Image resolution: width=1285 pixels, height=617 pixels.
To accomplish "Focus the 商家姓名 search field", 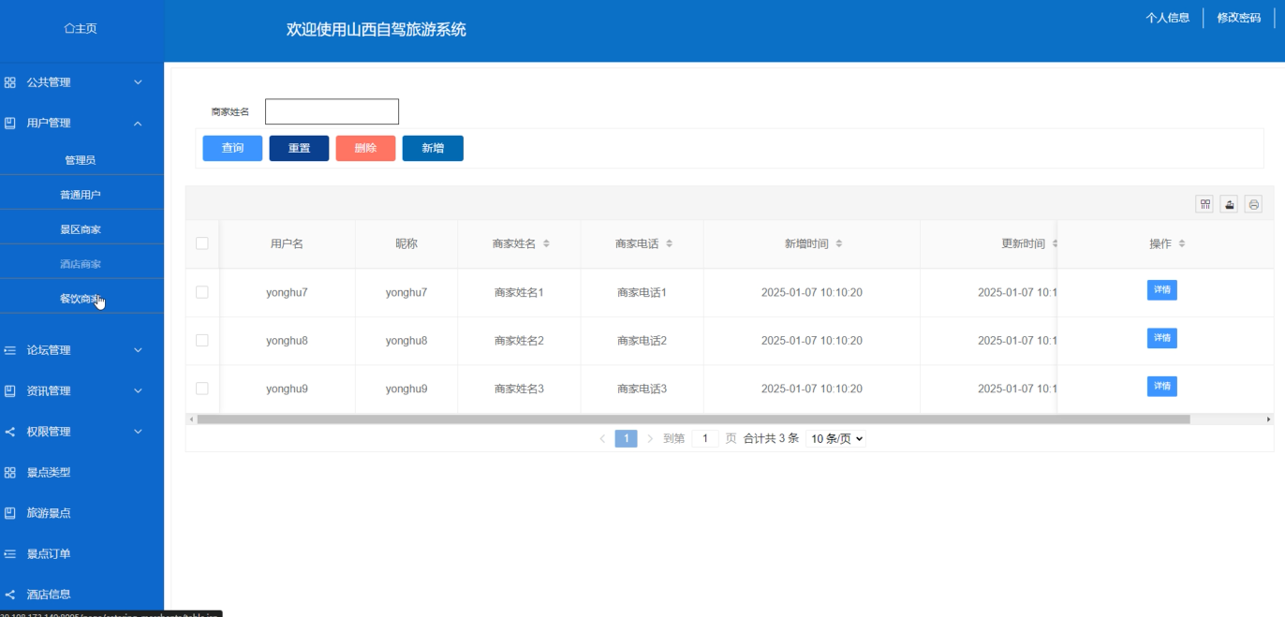I will point(332,111).
